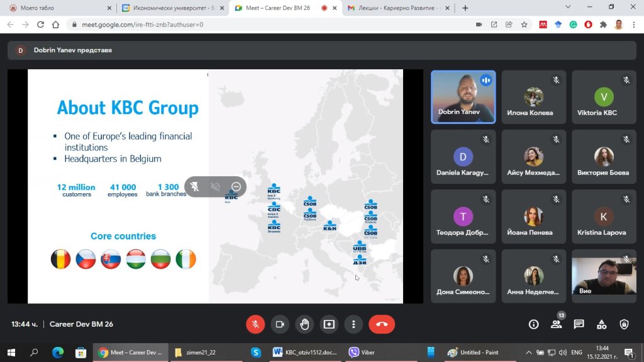Select Дона Симеоно participant tile

pos(464,276)
